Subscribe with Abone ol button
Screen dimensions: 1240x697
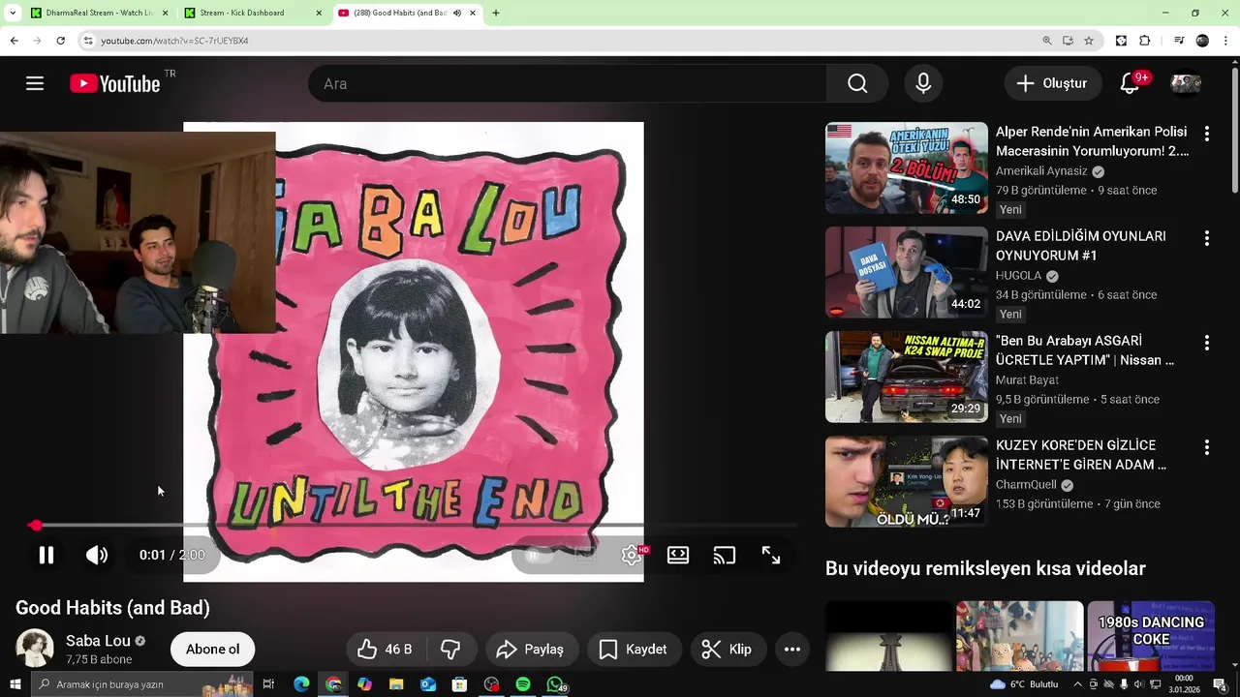212,650
